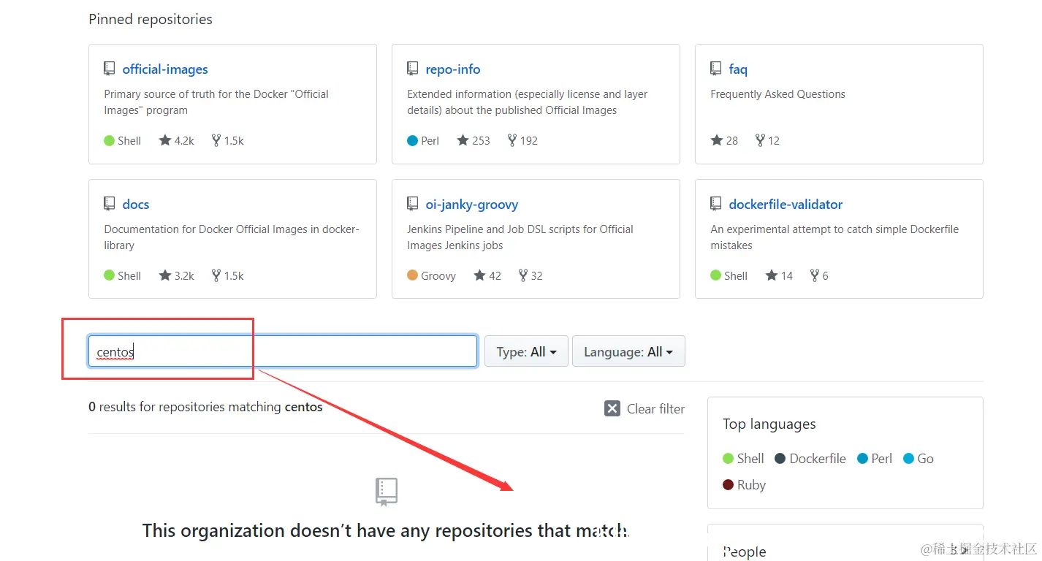Screen dimensions: 1042x561
Task: Open the Language: All dropdown
Action: [628, 351]
